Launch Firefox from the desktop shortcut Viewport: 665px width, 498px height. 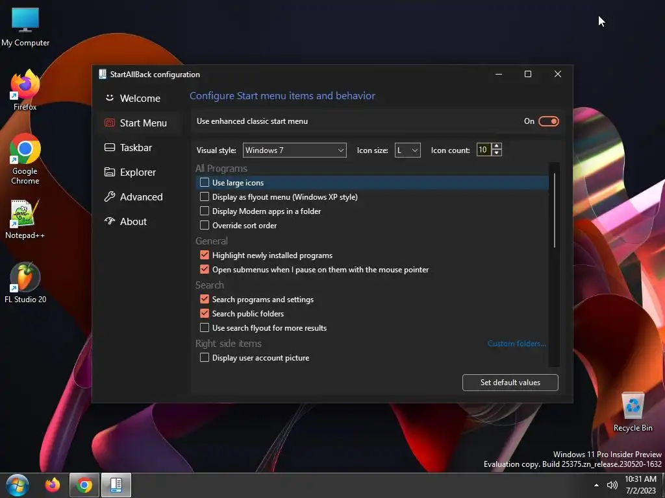25,90
